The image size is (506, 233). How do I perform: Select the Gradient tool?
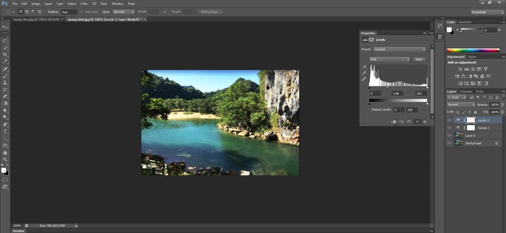(5, 104)
